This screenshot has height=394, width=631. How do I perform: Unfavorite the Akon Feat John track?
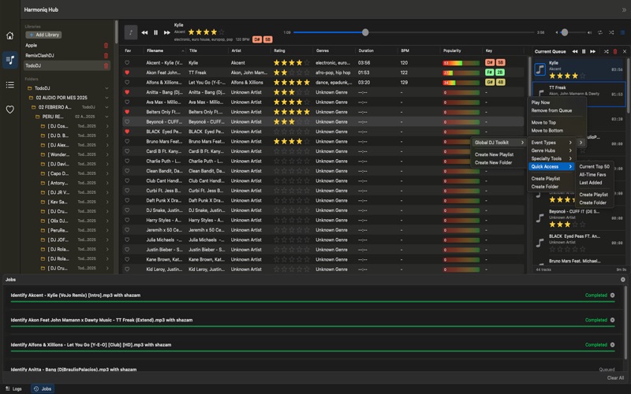(x=127, y=72)
